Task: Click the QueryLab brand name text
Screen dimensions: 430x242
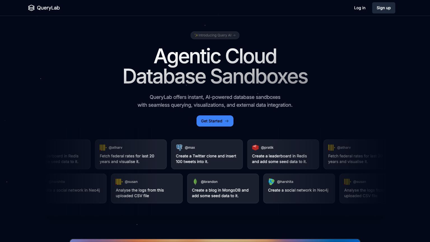Action: coord(48,8)
